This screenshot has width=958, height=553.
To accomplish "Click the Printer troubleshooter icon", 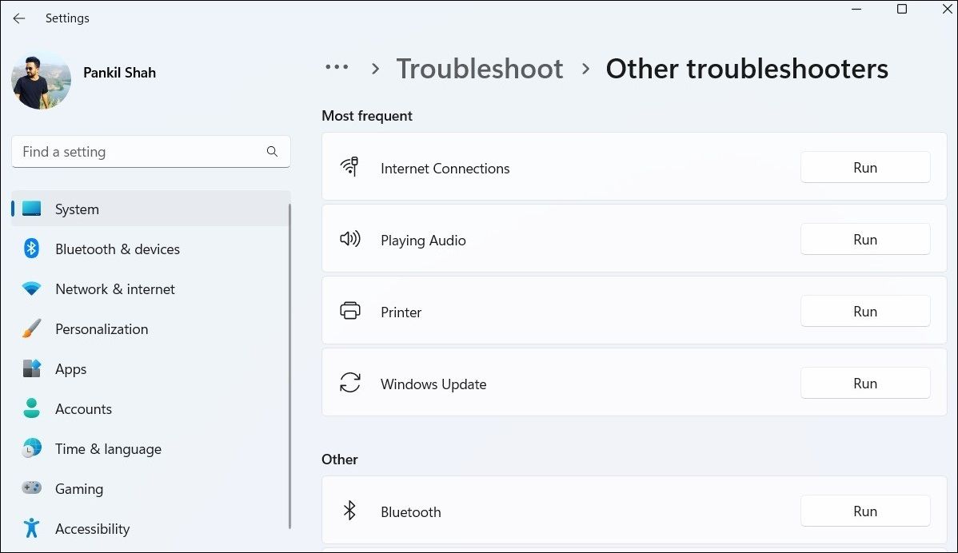I will click(x=350, y=311).
